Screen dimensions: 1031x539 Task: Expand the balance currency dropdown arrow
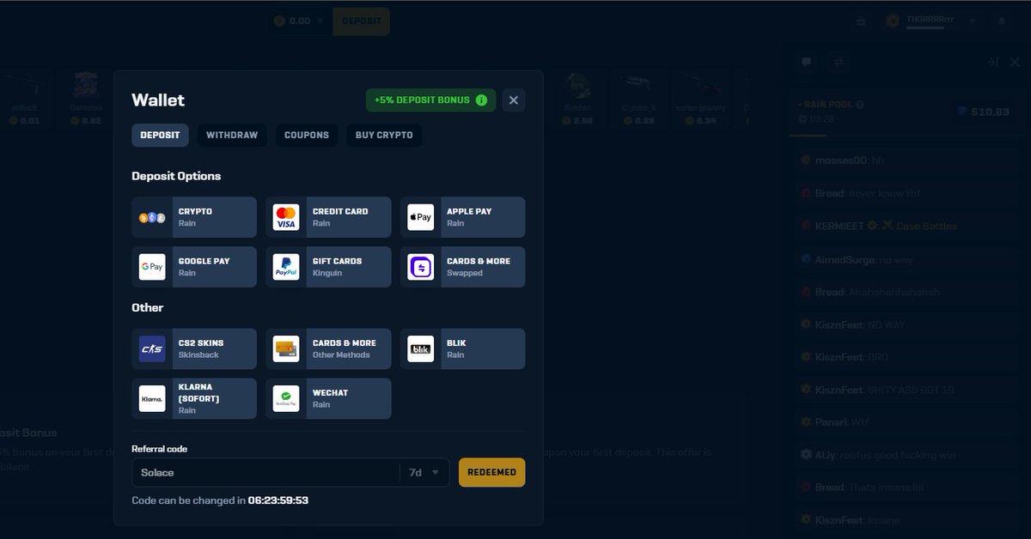(320, 21)
